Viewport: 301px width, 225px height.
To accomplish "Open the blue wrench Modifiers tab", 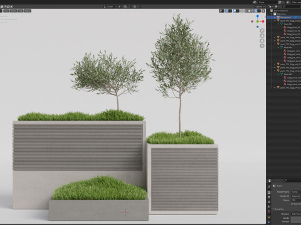I will click(269, 222).
